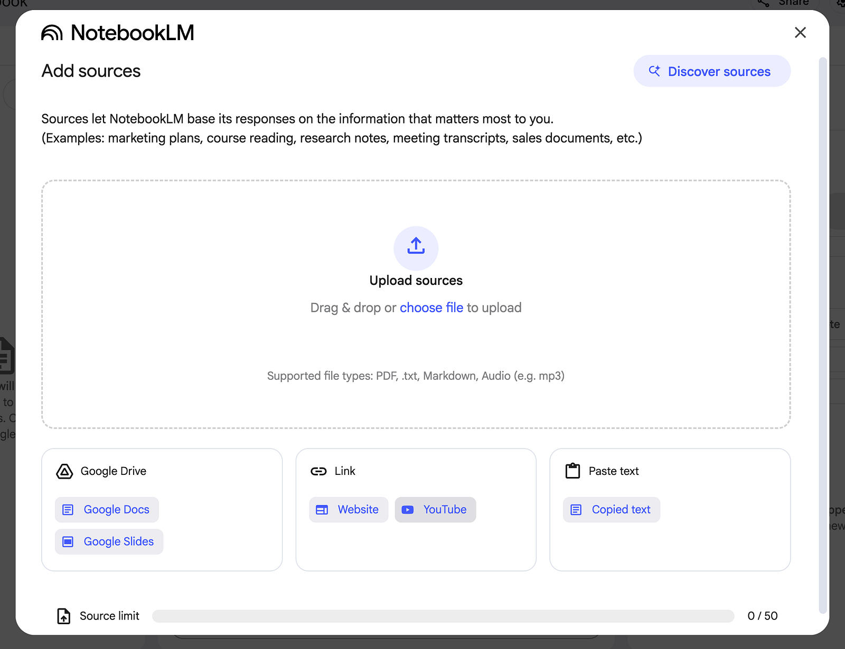Click the Paste text label
Viewport: 845px width, 649px height.
click(x=614, y=471)
